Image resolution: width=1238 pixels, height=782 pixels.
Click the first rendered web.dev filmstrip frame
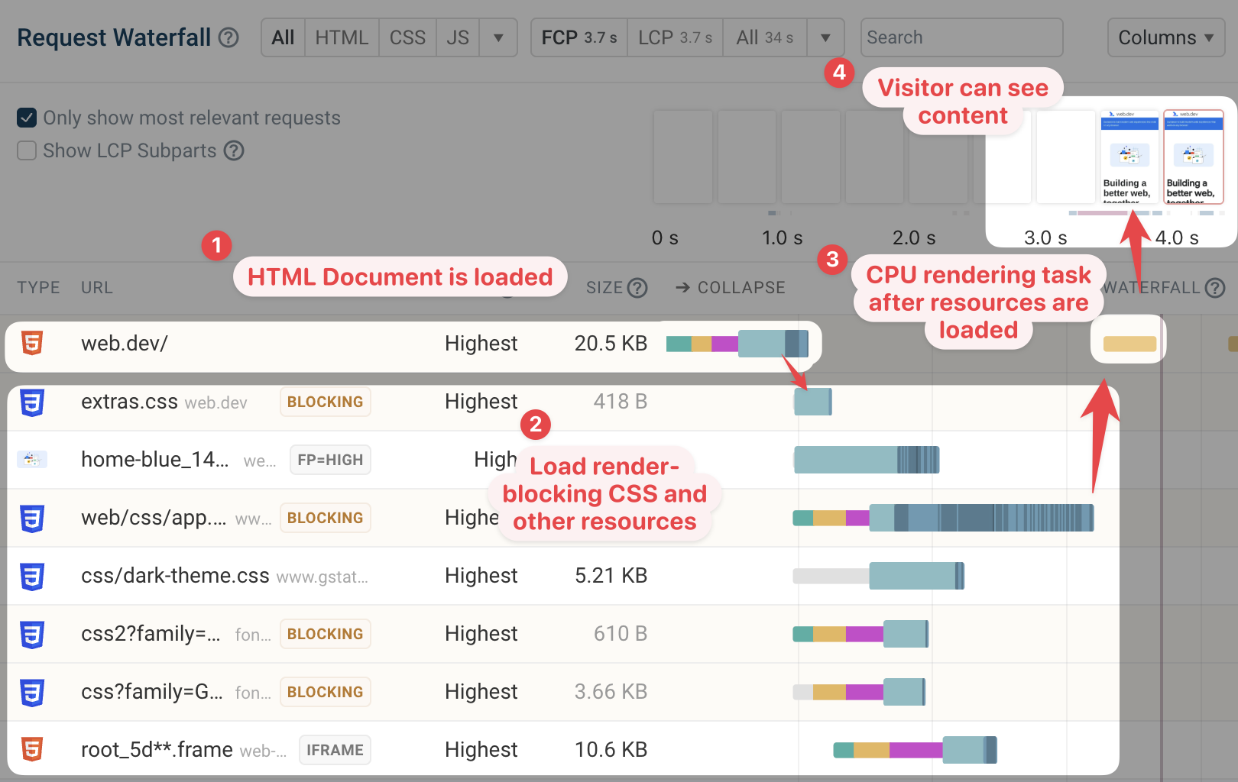tap(1129, 157)
